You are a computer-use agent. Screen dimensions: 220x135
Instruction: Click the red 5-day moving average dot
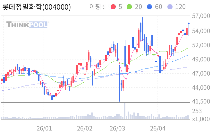[113, 7]
